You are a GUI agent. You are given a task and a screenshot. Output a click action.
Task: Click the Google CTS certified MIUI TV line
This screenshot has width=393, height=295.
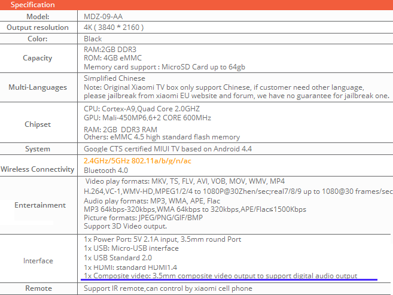coord(167,149)
